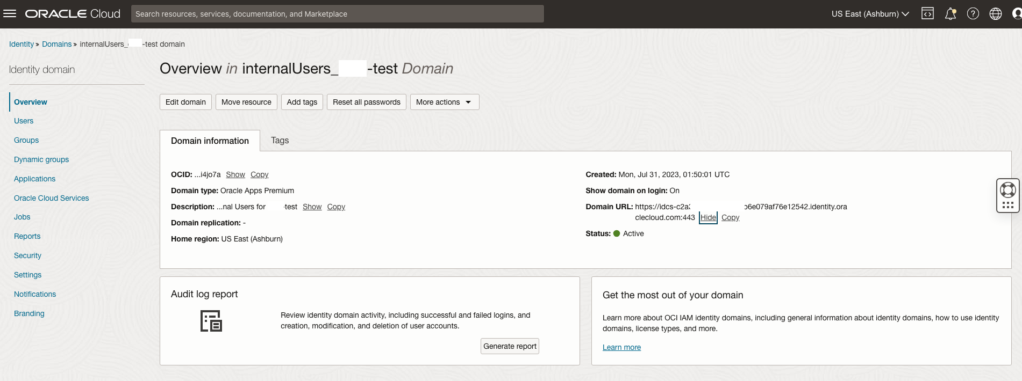Go to the Identity breadcrumb
Viewport: 1022px width, 381px height.
point(22,44)
